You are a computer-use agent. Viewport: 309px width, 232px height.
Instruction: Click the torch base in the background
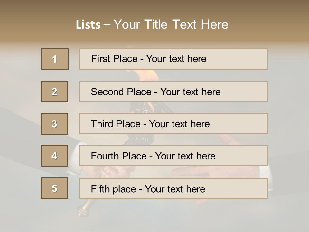pyautogui.click(x=83, y=209)
